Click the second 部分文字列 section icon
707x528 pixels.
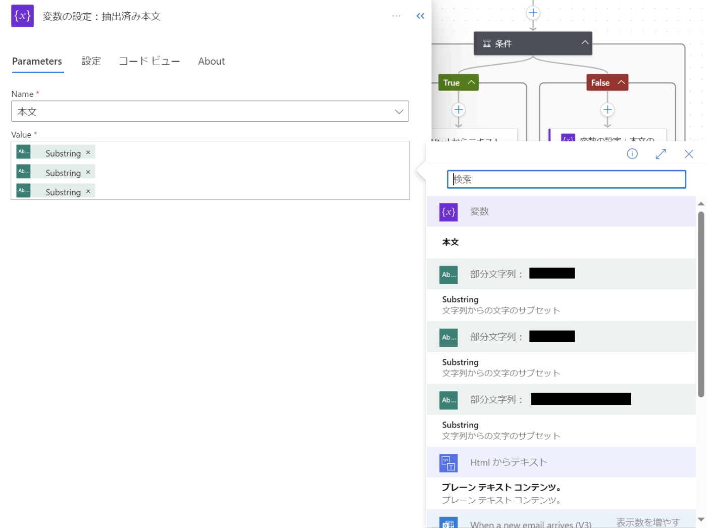point(448,337)
